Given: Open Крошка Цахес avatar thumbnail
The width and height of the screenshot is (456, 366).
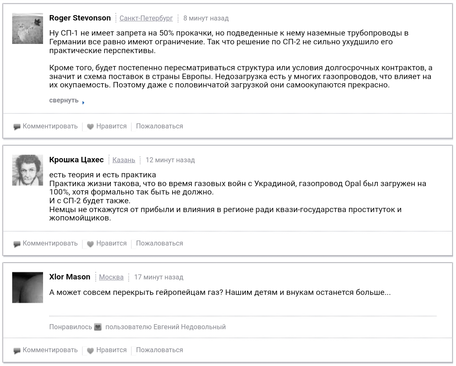Looking at the screenshot, I should point(28,170).
